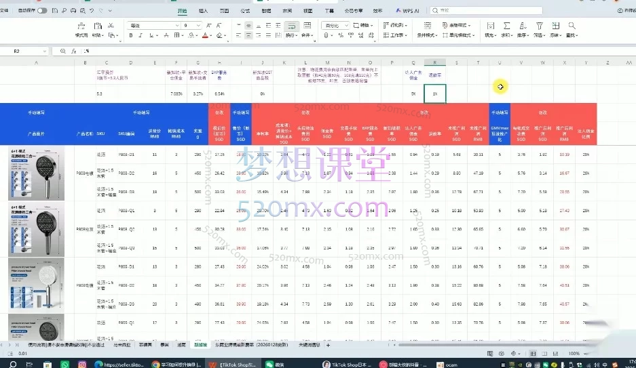Click the Conditional Formatting icon
This screenshot has width=636, height=368.
(427, 26)
